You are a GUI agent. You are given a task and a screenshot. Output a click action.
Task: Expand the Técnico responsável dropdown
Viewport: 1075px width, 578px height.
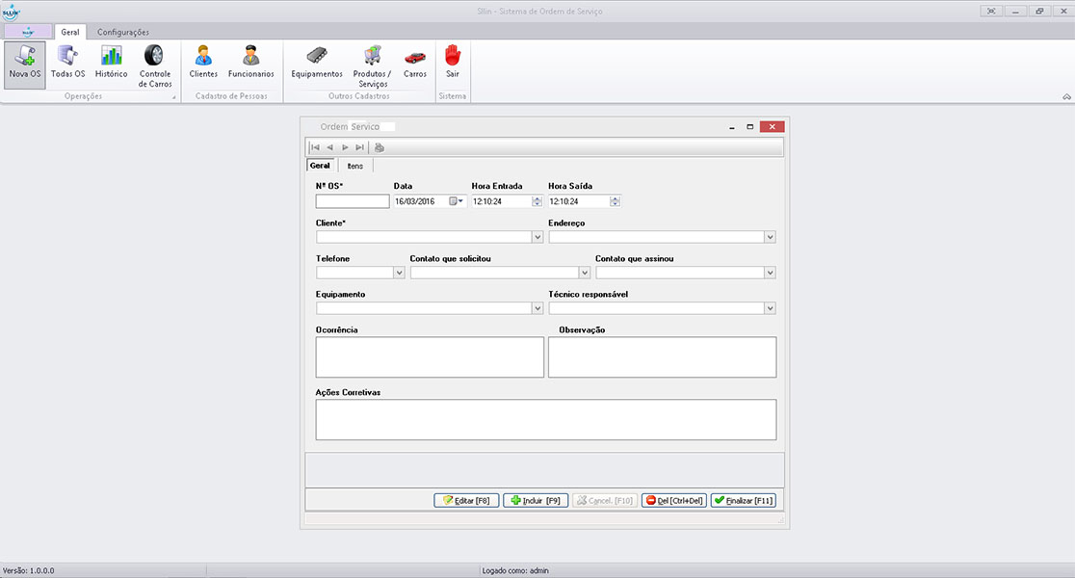[770, 308]
